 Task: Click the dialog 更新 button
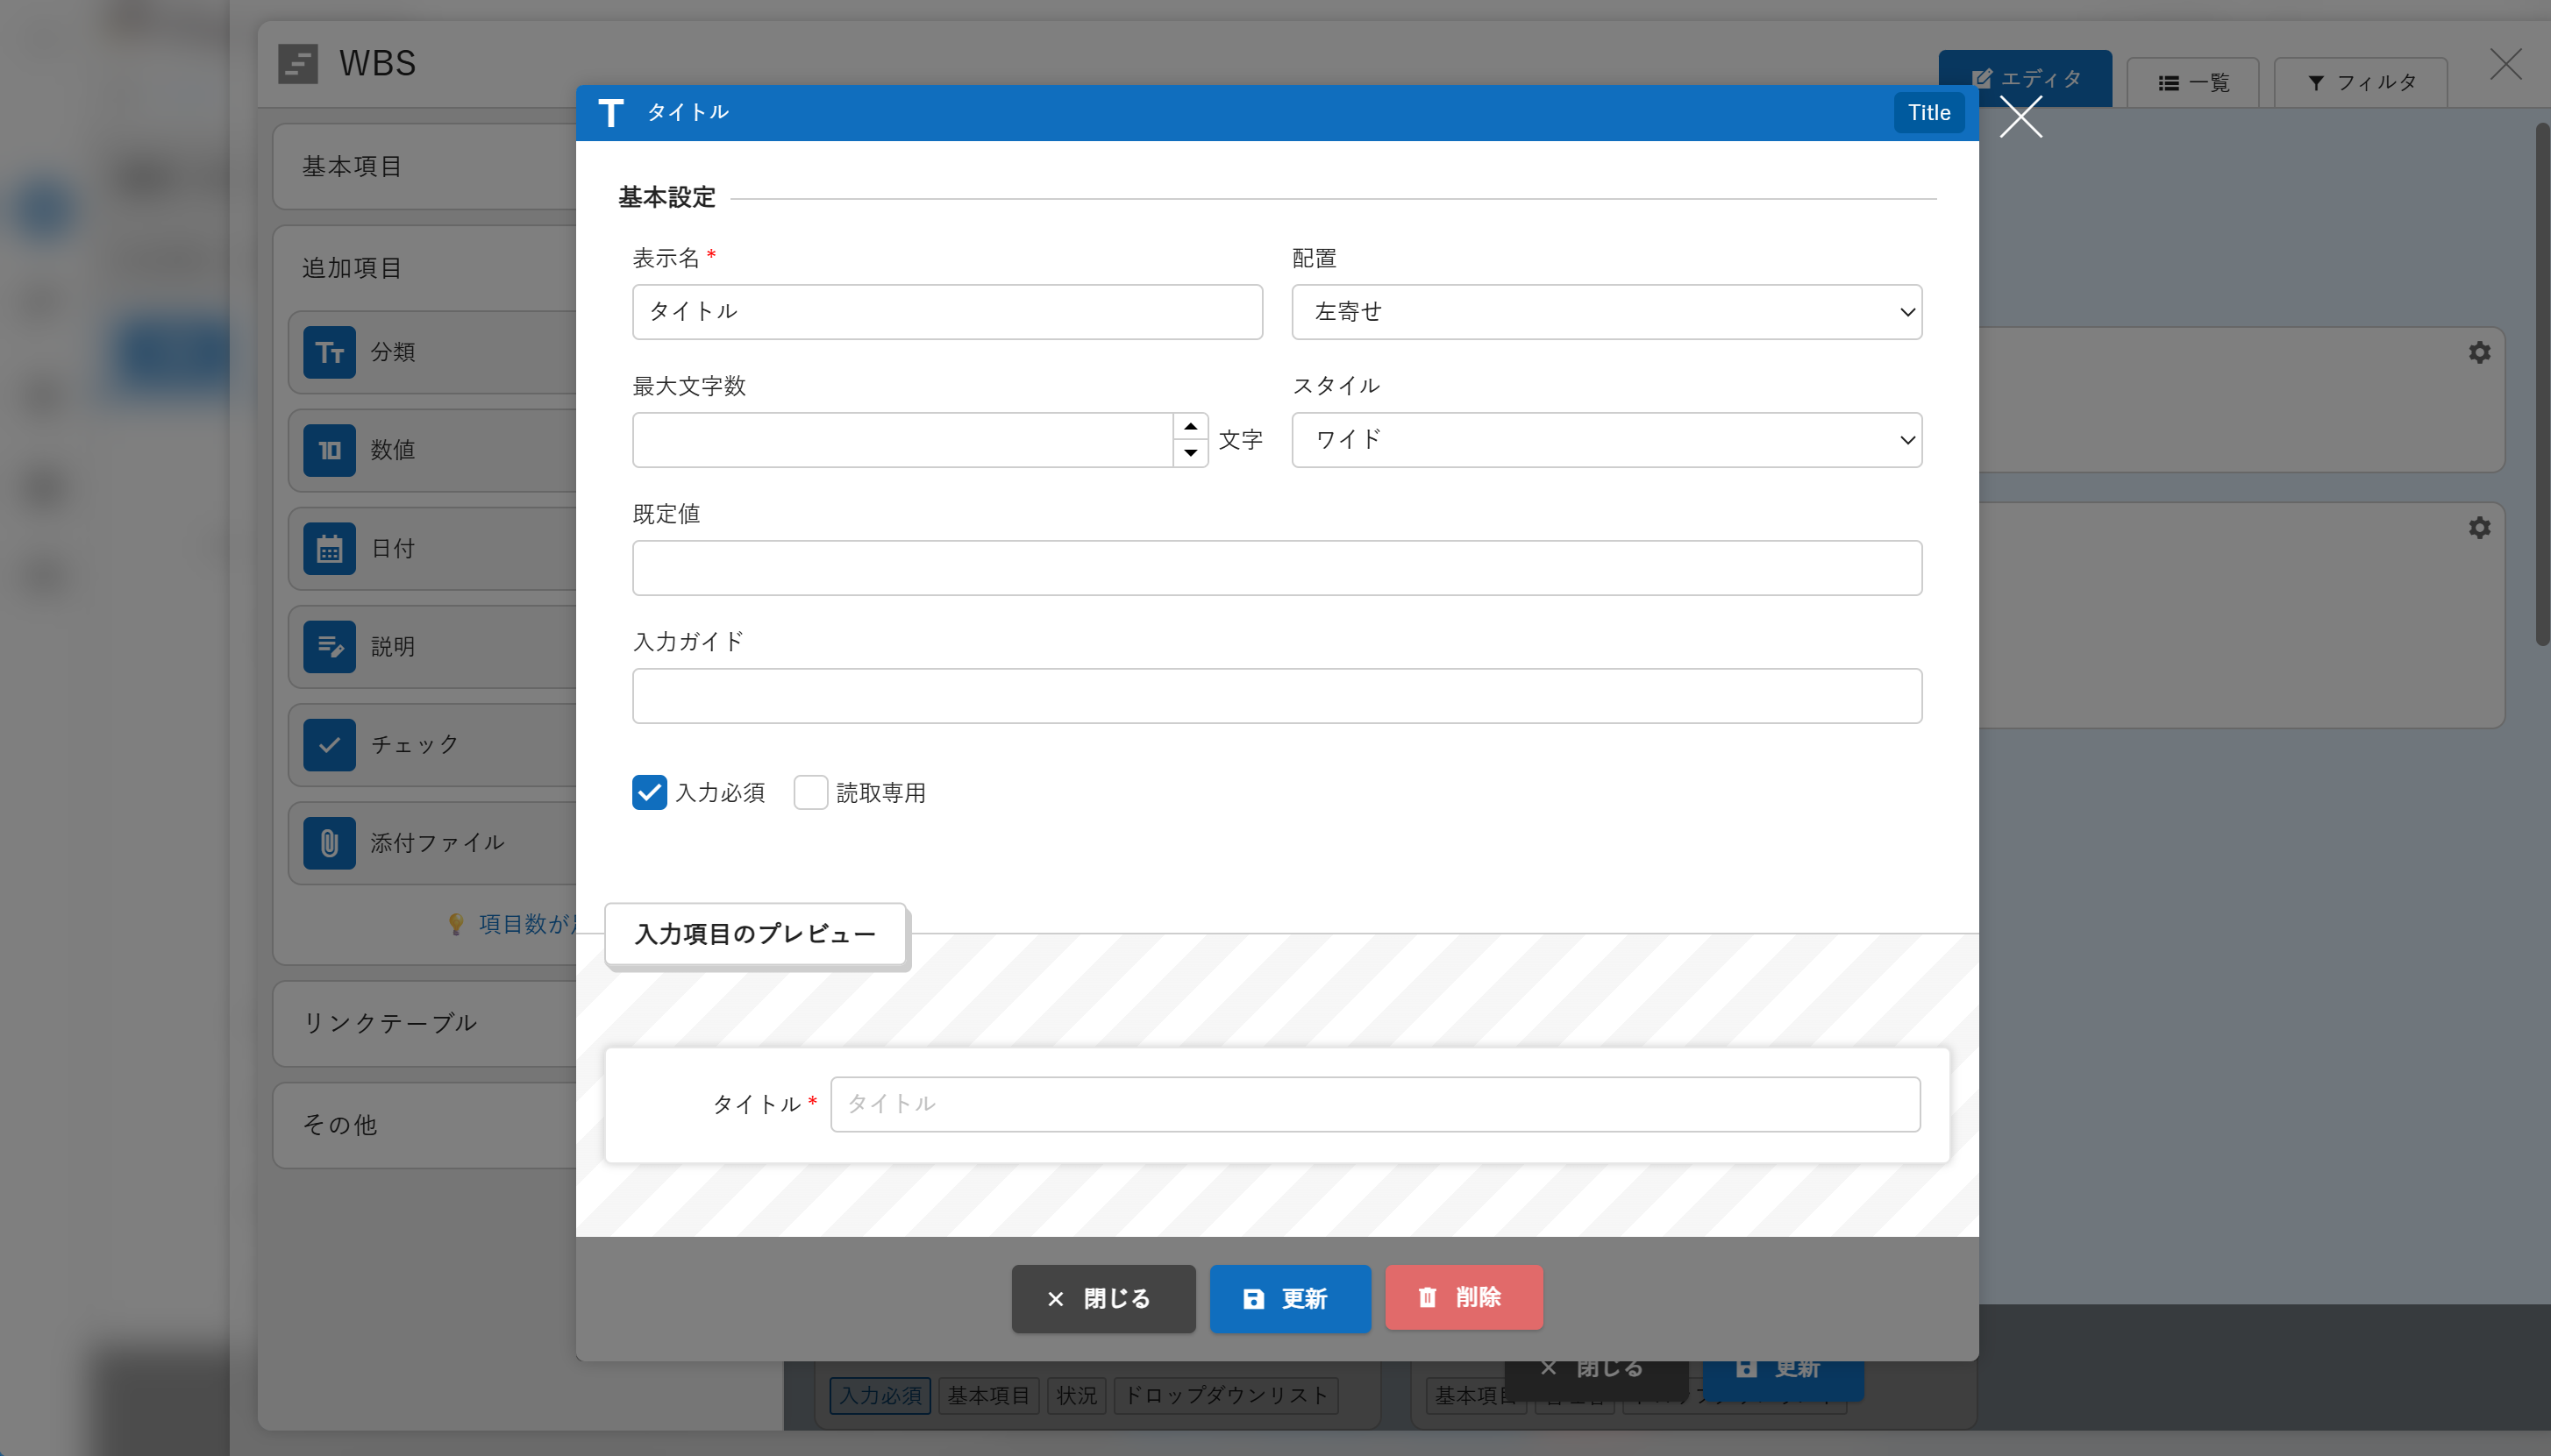[x=1291, y=1298]
